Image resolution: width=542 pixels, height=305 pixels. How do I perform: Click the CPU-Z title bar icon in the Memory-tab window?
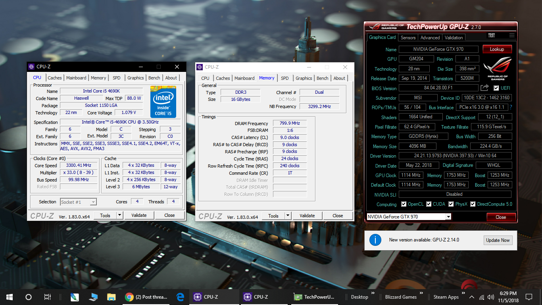200,67
